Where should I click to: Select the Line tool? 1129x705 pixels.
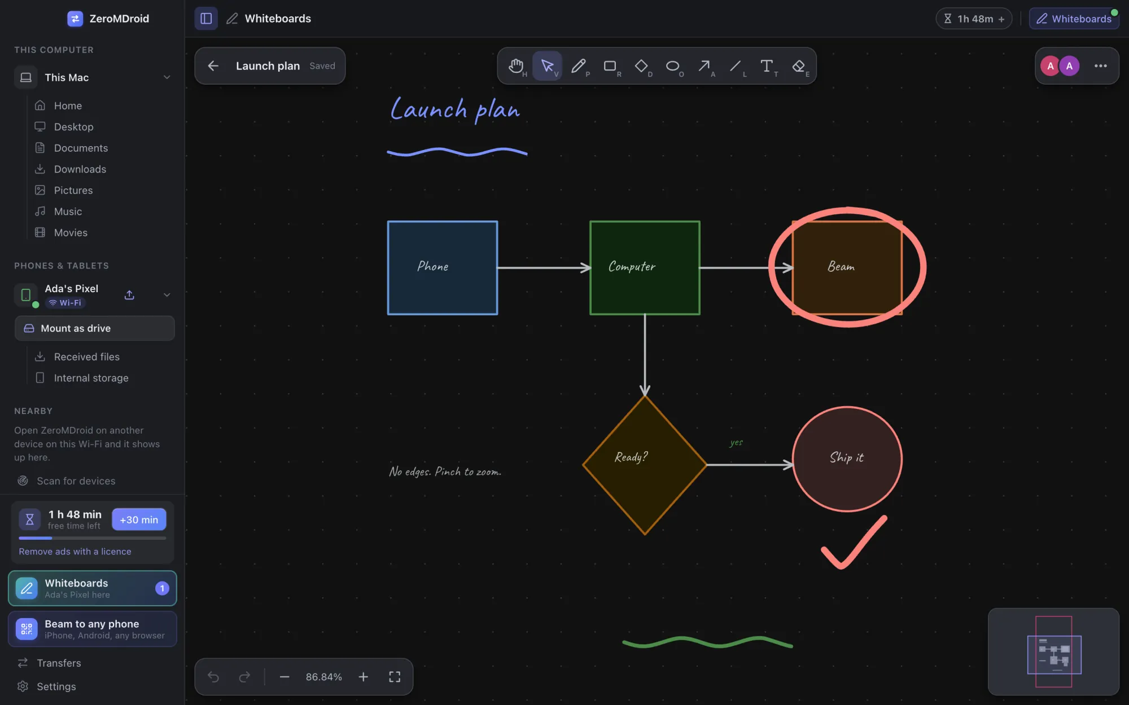736,66
